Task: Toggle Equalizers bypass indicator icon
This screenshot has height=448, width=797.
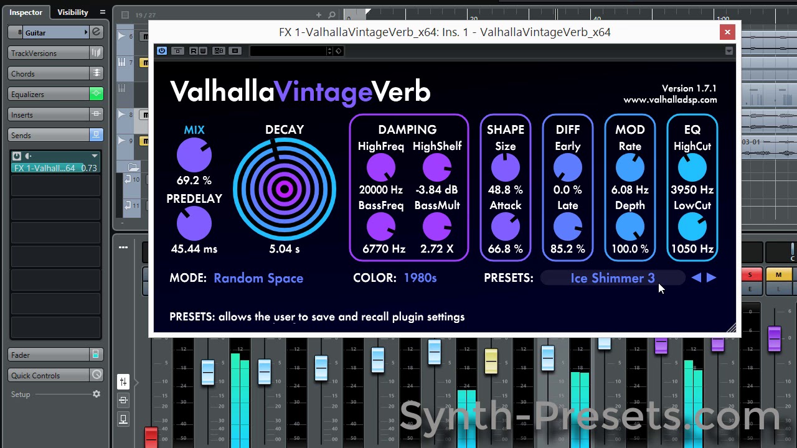Action: click(97, 94)
